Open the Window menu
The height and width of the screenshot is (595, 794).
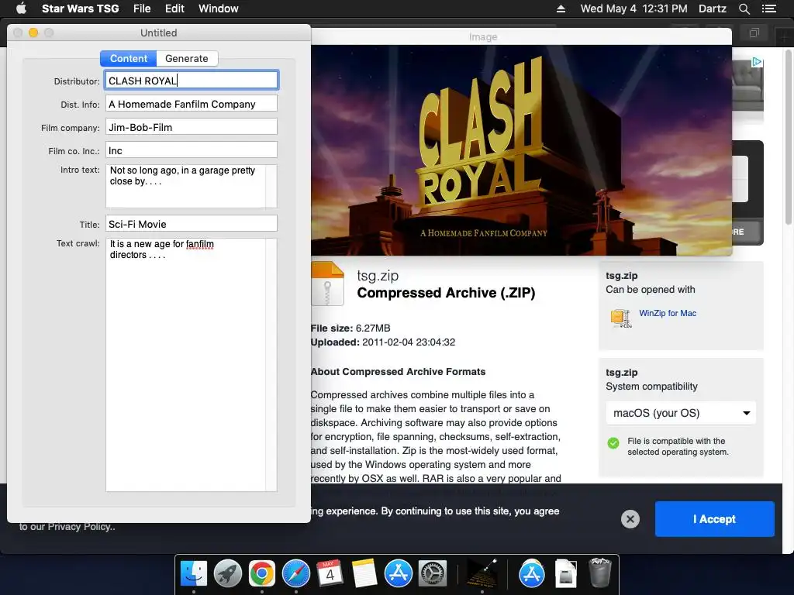click(x=218, y=9)
